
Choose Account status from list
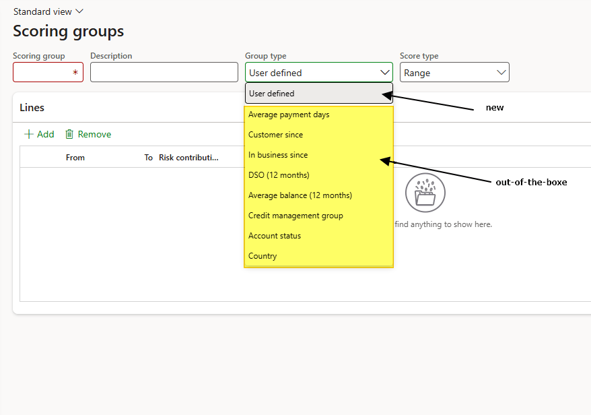(x=275, y=236)
